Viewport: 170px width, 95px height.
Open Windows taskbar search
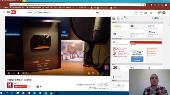[x=7, y=93]
